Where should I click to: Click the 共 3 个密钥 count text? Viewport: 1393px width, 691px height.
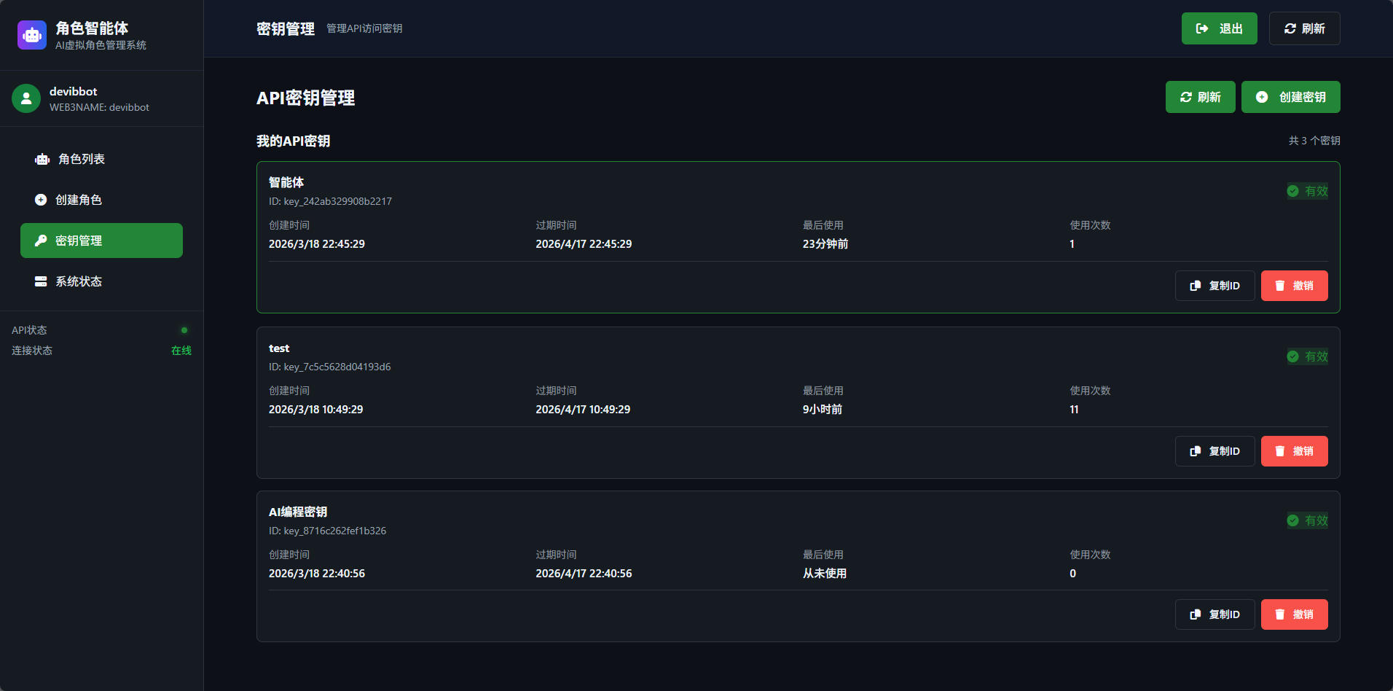1314,141
